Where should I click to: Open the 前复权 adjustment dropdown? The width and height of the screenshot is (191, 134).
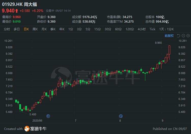(x=169, y=36)
